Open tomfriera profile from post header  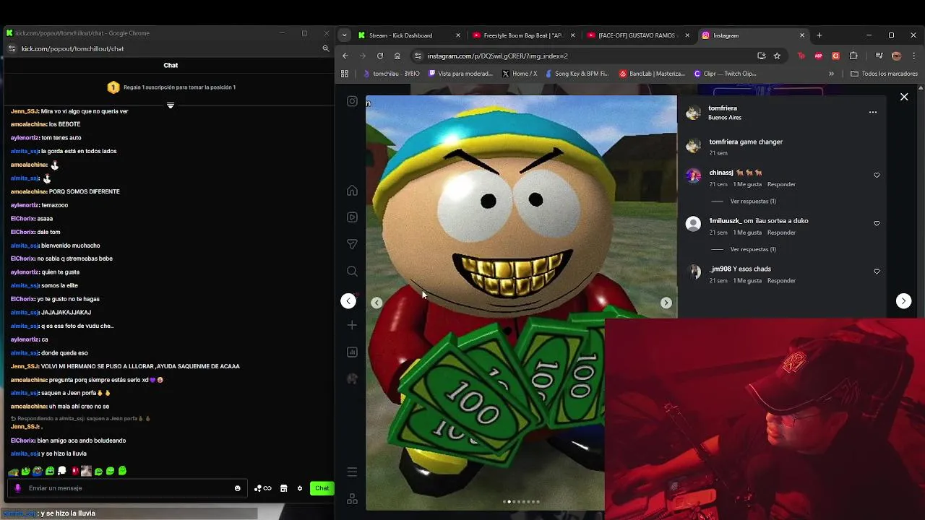pos(723,108)
